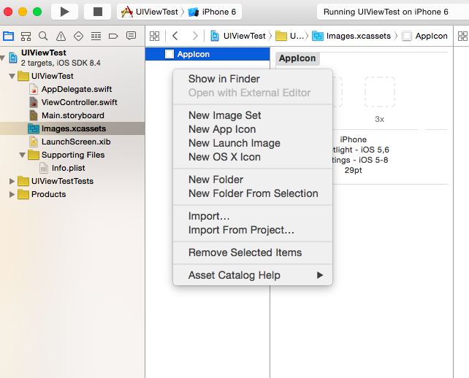This screenshot has height=378, width=469.
Task: Collapse the UIViewTest group folder triangle
Action: point(12,76)
